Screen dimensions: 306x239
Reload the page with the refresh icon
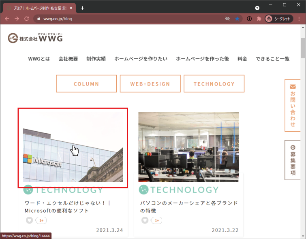26,19
